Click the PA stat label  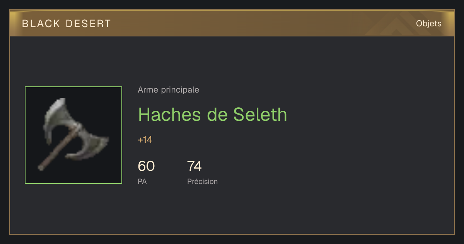pos(142,181)
